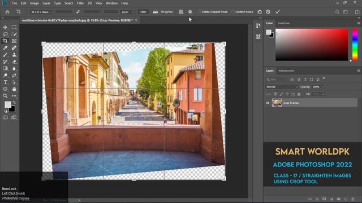The image size is (362, 203).
Task: Select the Move tool
Action: pyautogui.click(x=5, y=27)
